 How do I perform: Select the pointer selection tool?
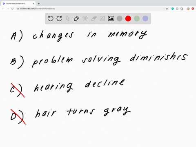click(x=68, y=18)
